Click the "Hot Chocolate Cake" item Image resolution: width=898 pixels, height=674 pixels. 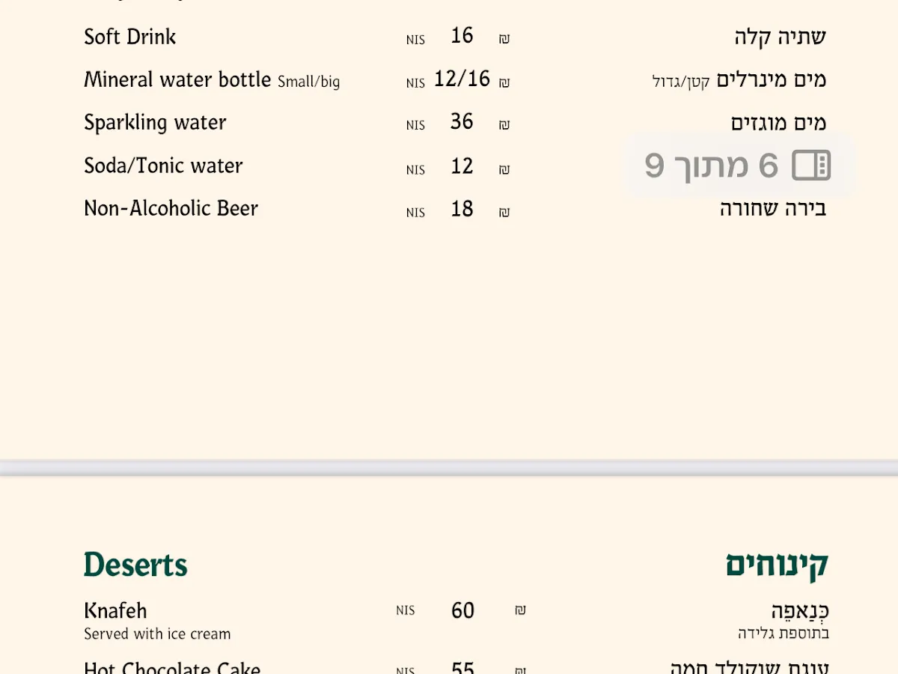(x=172, y=667)
